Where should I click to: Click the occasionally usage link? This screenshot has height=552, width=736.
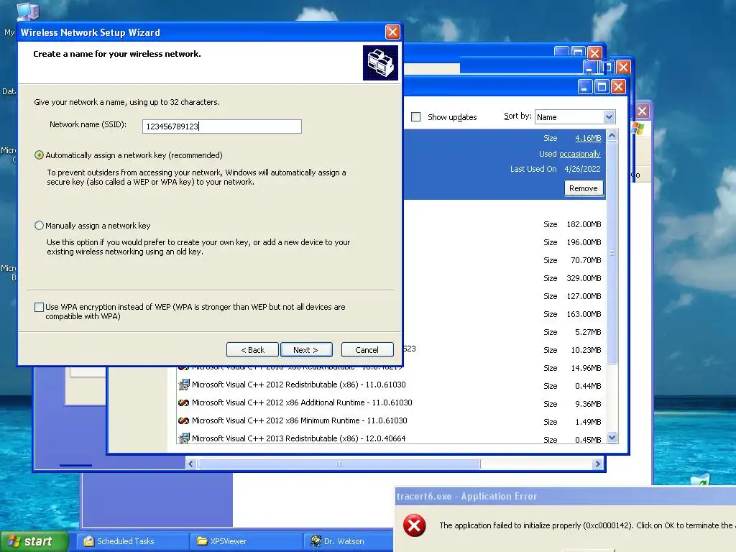point(580,154)
